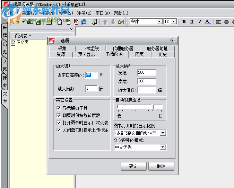Image resolution: width=234 pixels, height=188 pixels.
Task: Click the new blank page icon
Action: 60,22
